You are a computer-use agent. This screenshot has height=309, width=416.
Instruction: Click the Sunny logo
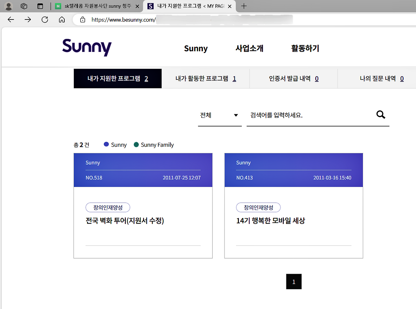(x=87, y=47)
